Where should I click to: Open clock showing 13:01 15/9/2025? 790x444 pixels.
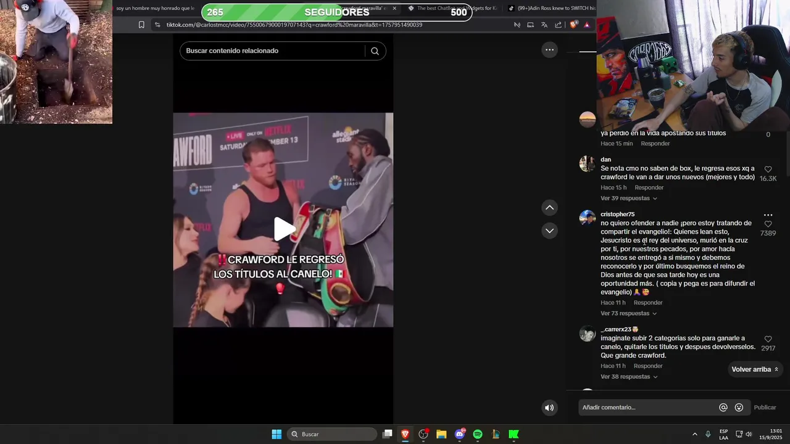click(771, 434)
